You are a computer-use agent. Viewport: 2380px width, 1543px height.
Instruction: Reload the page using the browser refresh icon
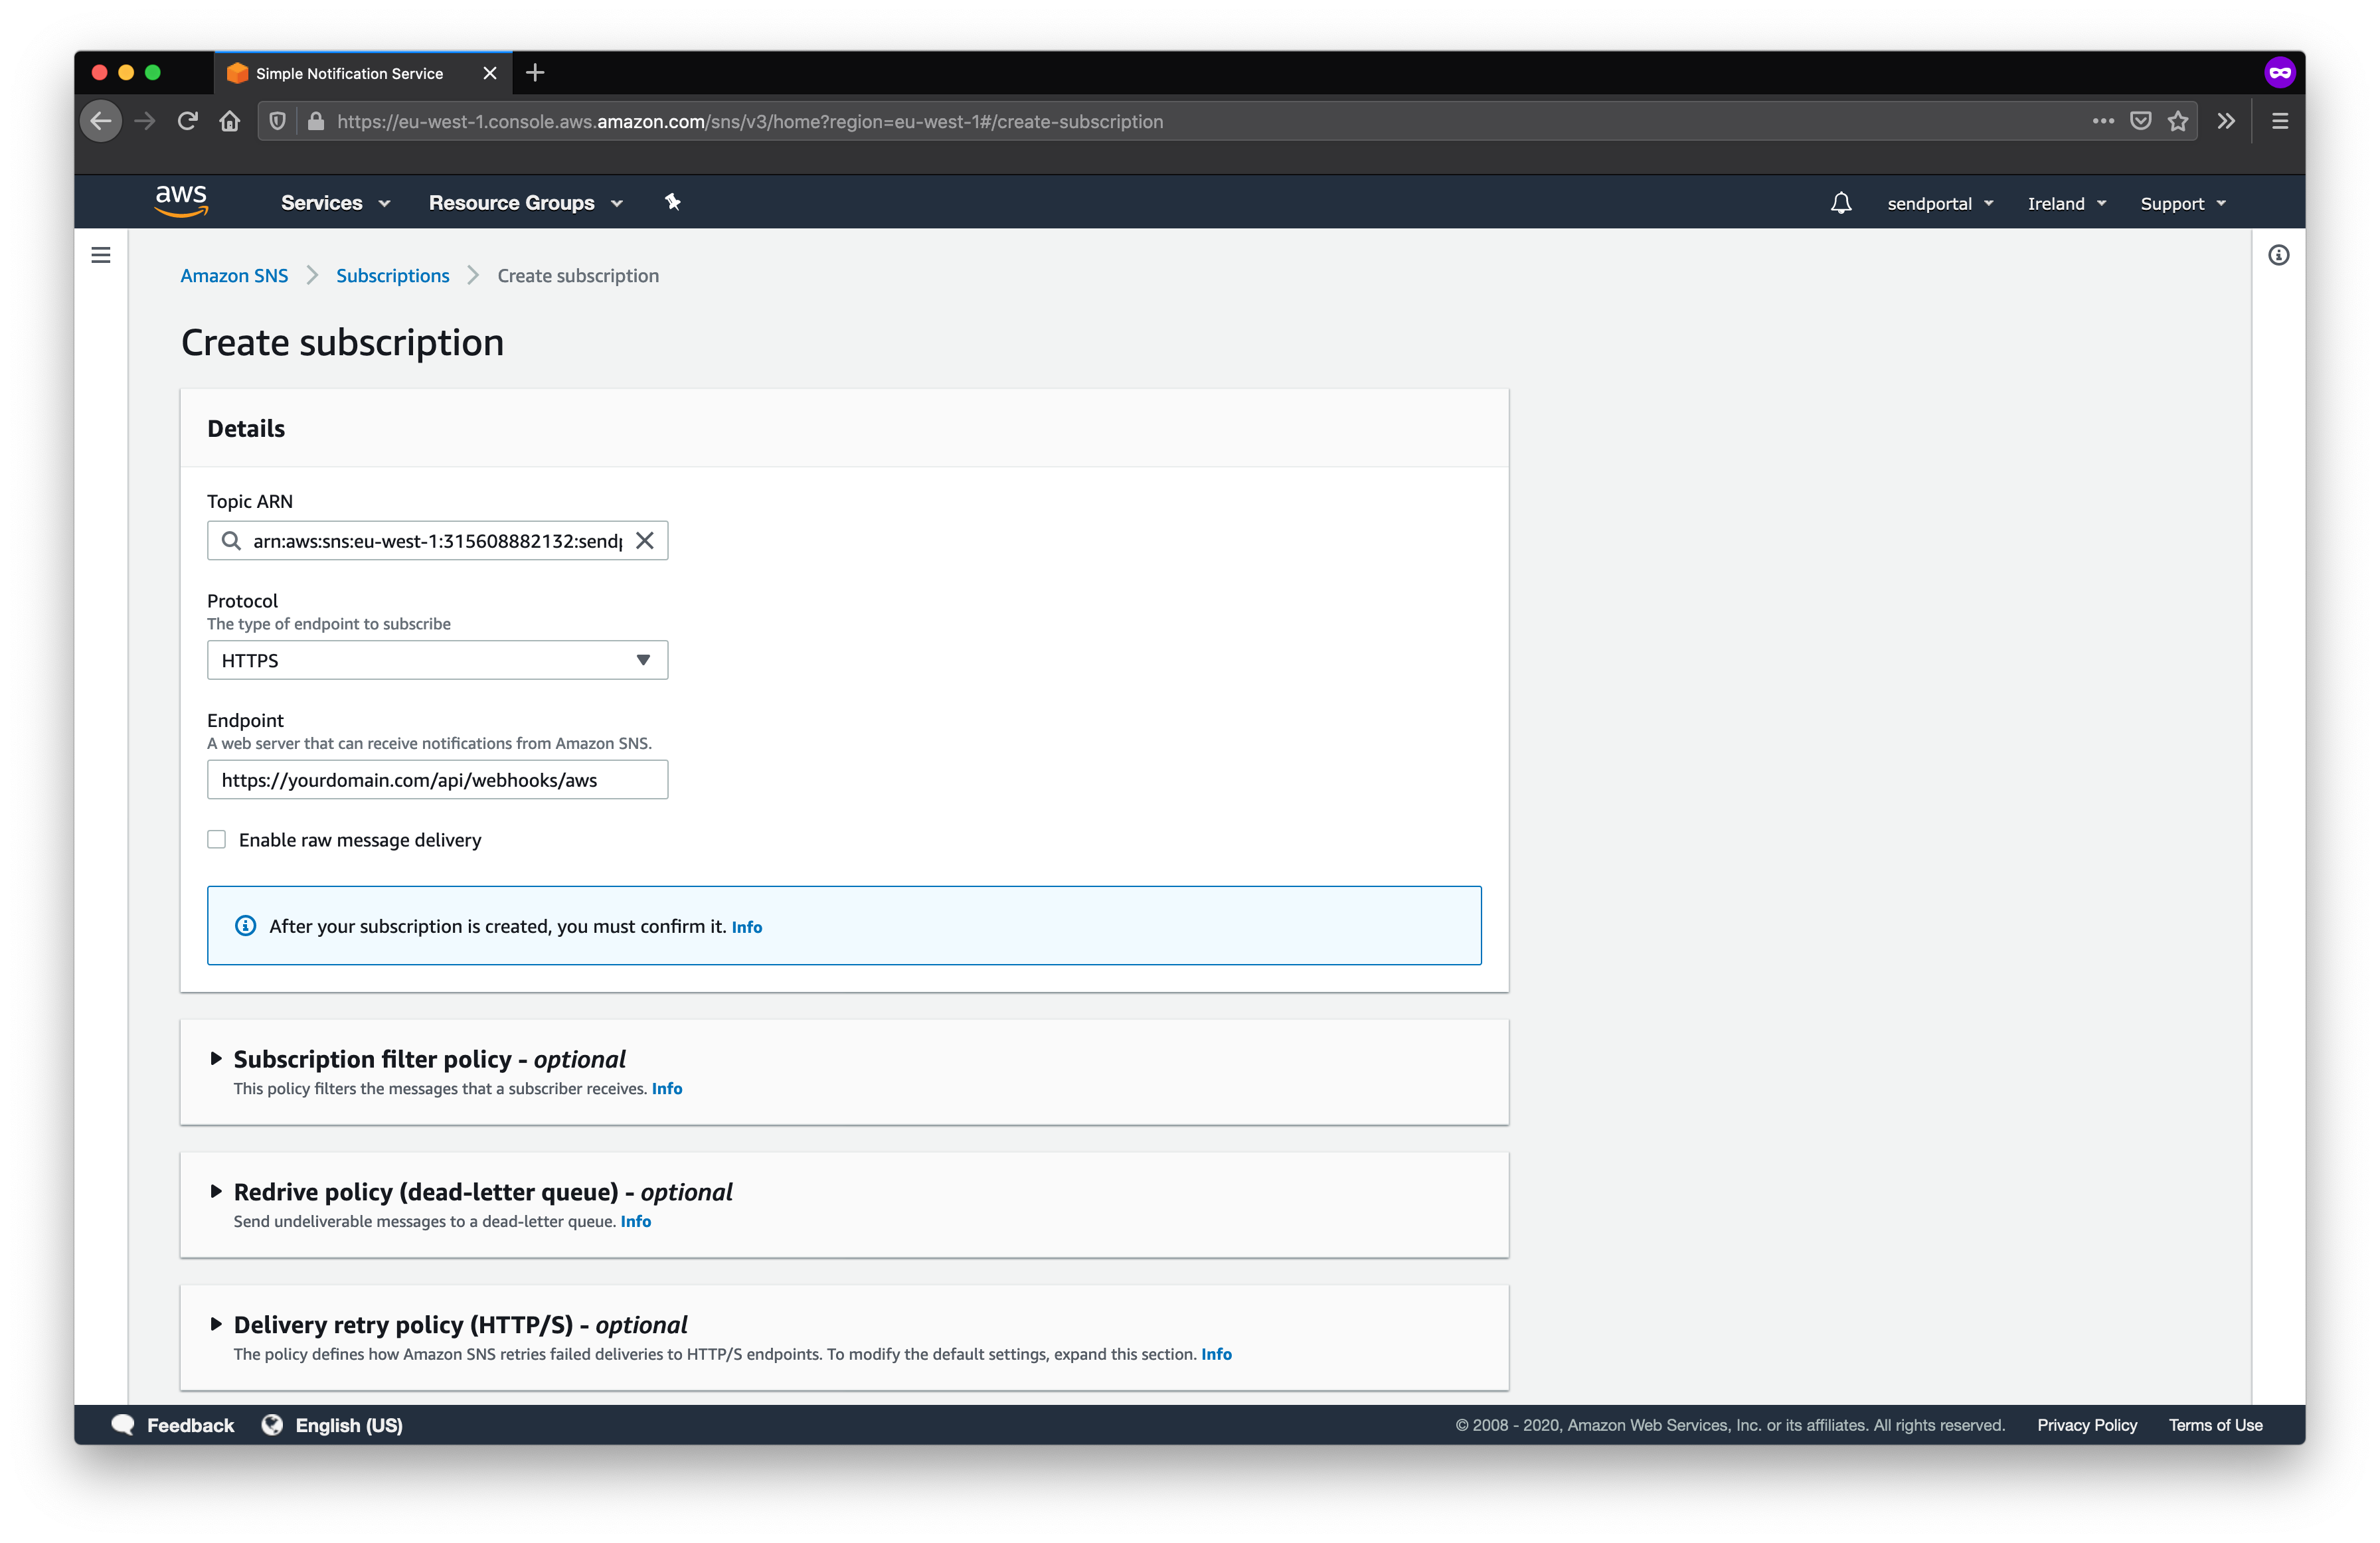coord(187,121)
